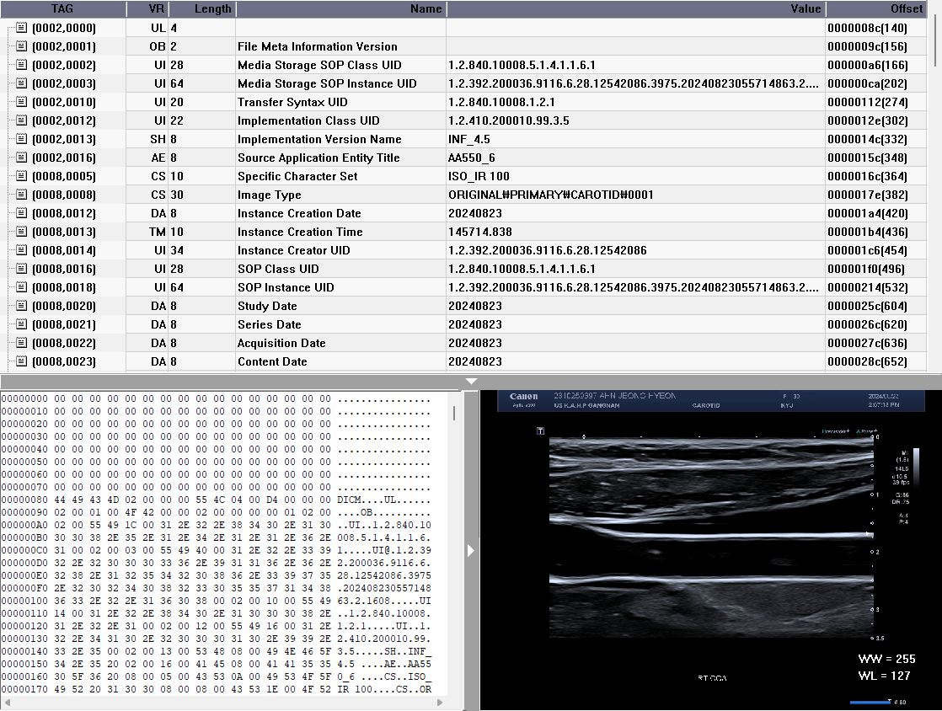This screenshot has height=711, width=942.
Task: Select value ISO_IR 100
Action: pos(479,177)
